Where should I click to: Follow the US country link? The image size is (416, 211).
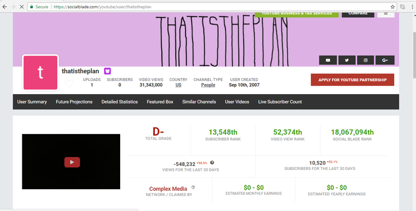[178, 85]
